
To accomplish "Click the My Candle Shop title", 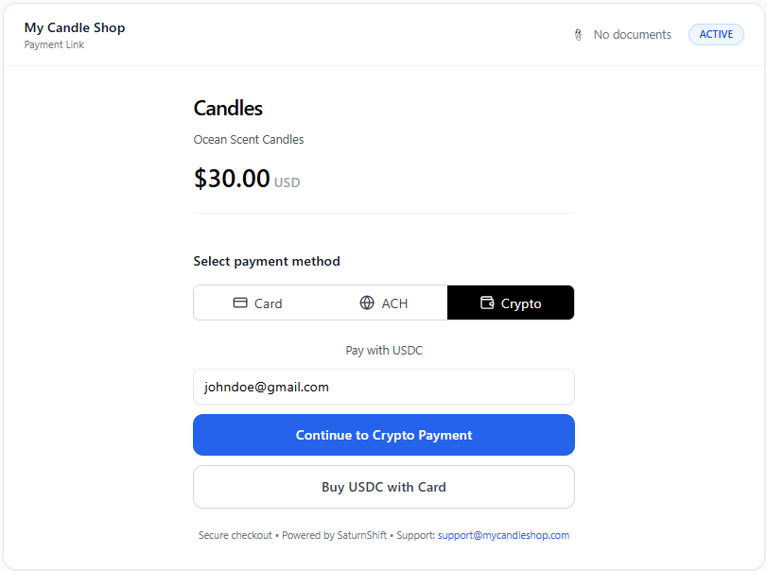I will tap(75, 27).
